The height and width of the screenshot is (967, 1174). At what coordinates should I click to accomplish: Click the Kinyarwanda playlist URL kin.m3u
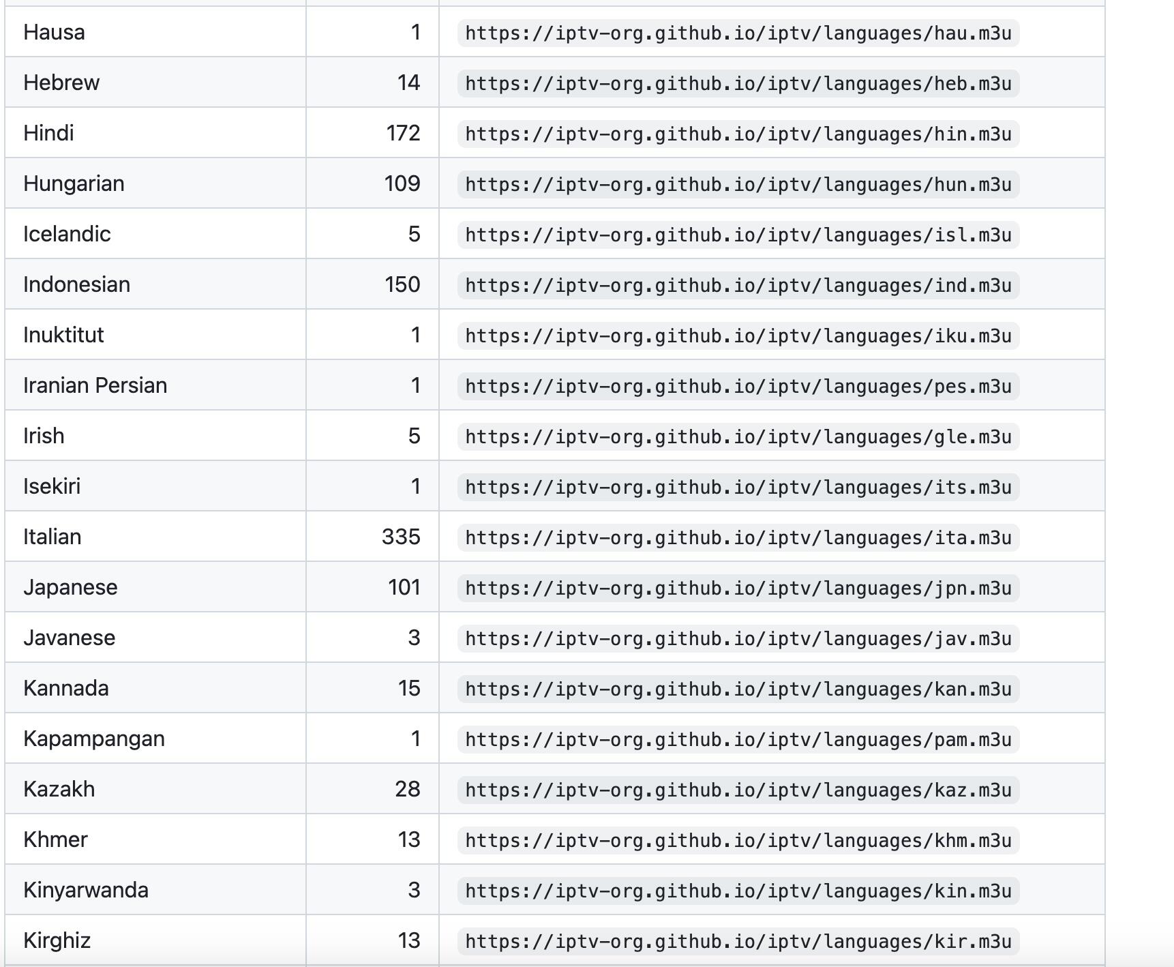[x=738, y=891]
